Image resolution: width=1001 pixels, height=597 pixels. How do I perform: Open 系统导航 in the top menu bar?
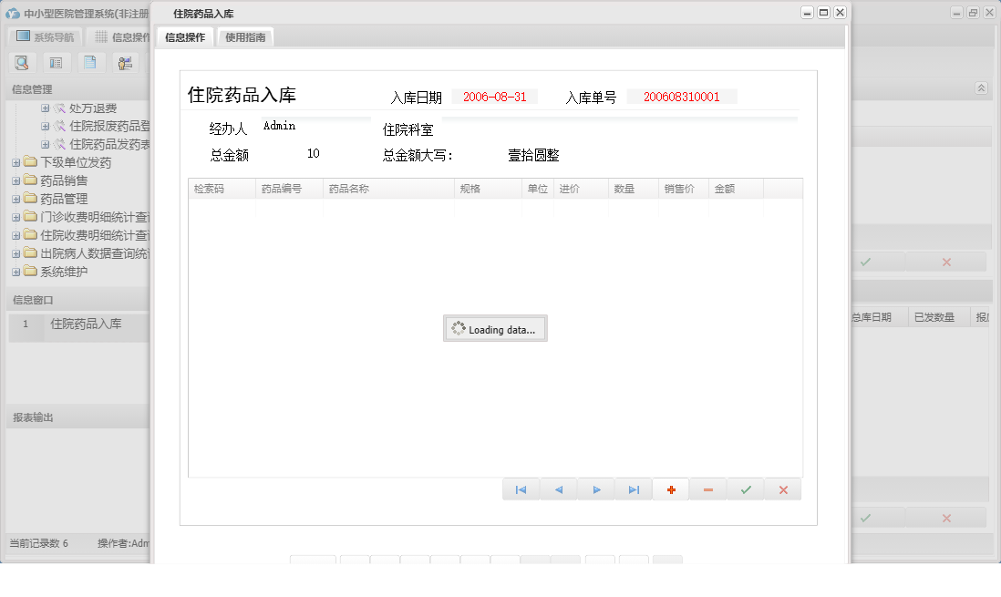point(44,36)
